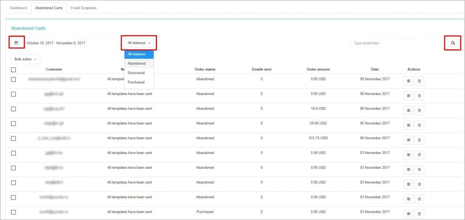Tick the select-all checkbox in the header

click(x=13, y=70)
